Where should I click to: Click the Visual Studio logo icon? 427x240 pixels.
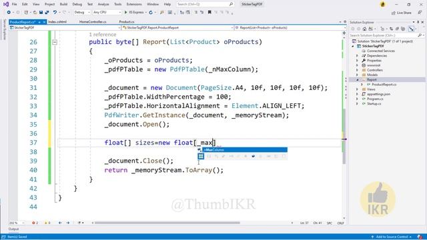(6, 4)
